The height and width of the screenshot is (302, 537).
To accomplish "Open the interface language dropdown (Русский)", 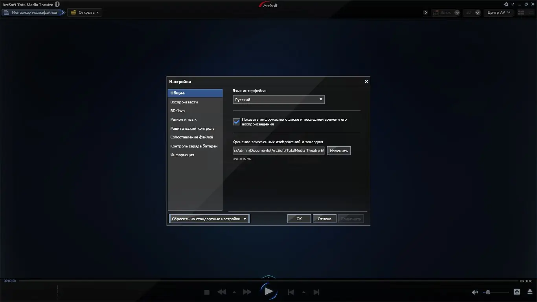I will tap(279, 99).
